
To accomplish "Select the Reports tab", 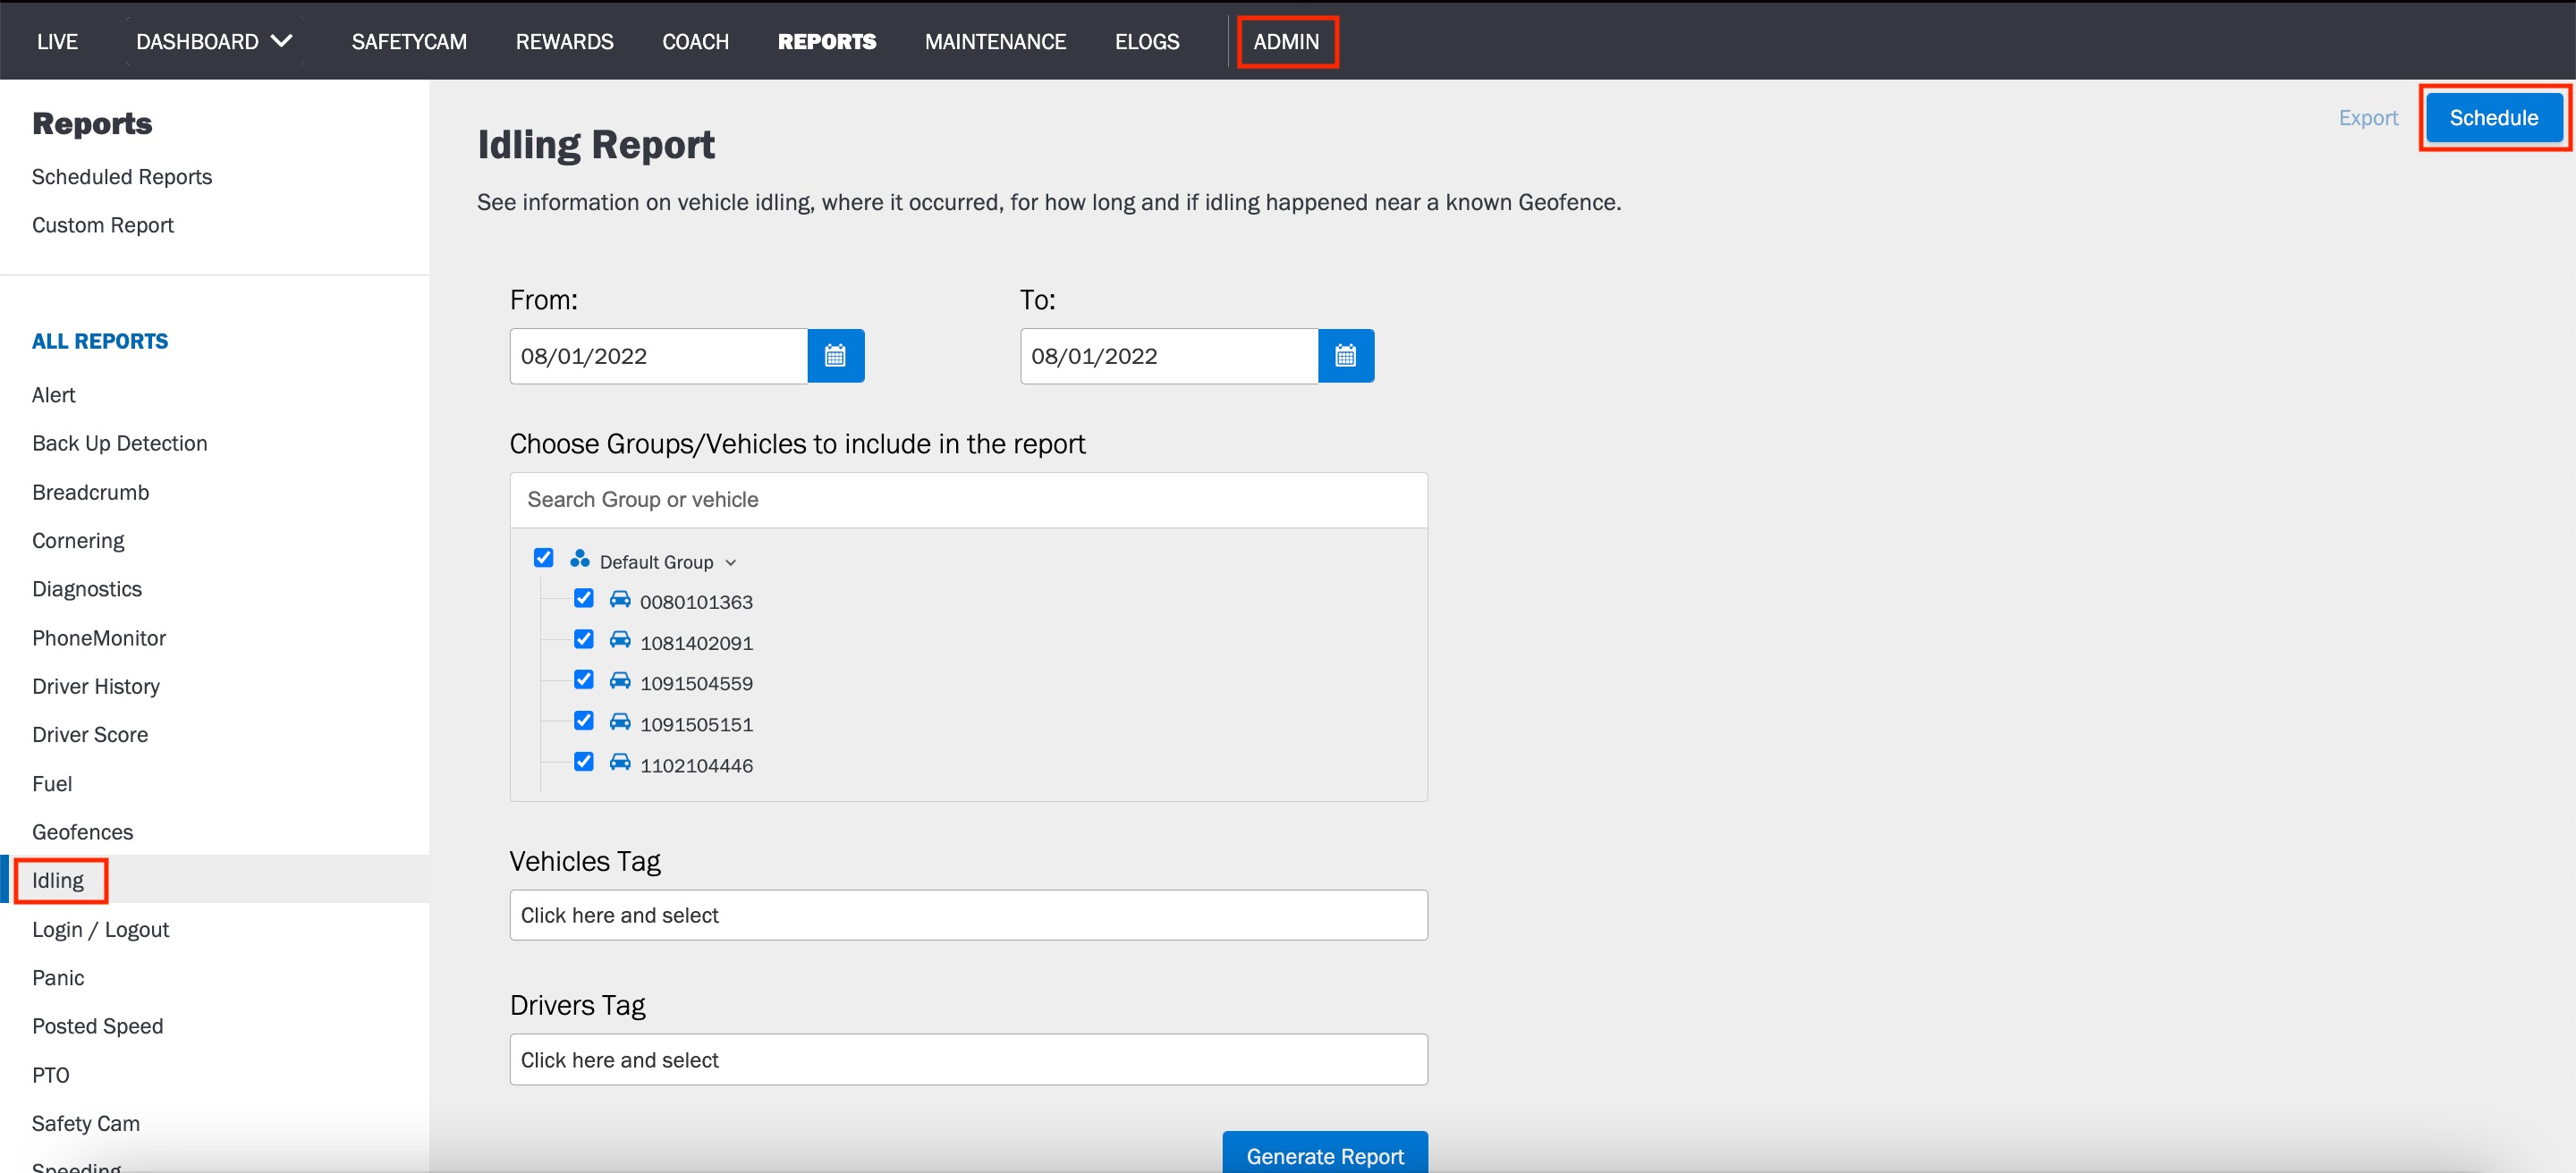I will coord(826,41).
